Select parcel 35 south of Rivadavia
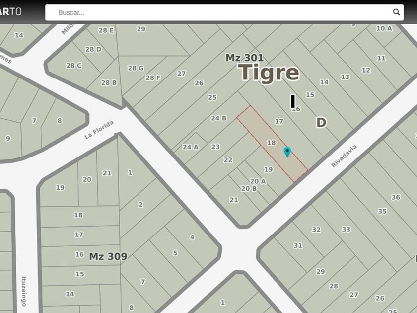417x313 pixels. click(x=382, y=211)
